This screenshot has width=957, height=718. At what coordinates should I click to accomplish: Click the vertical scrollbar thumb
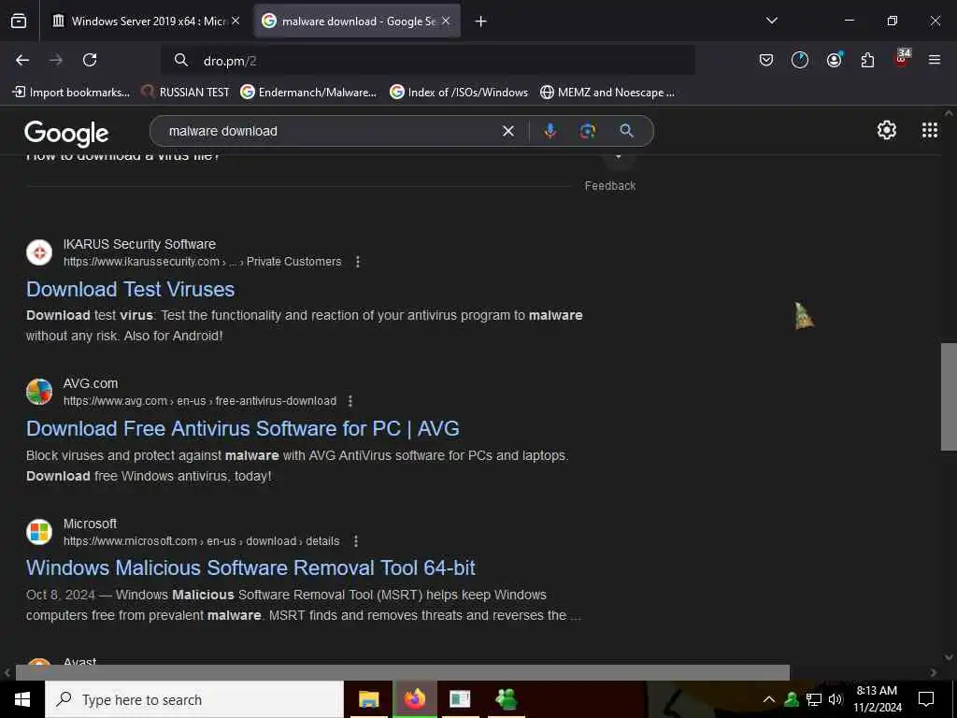[x=950, y=396]
